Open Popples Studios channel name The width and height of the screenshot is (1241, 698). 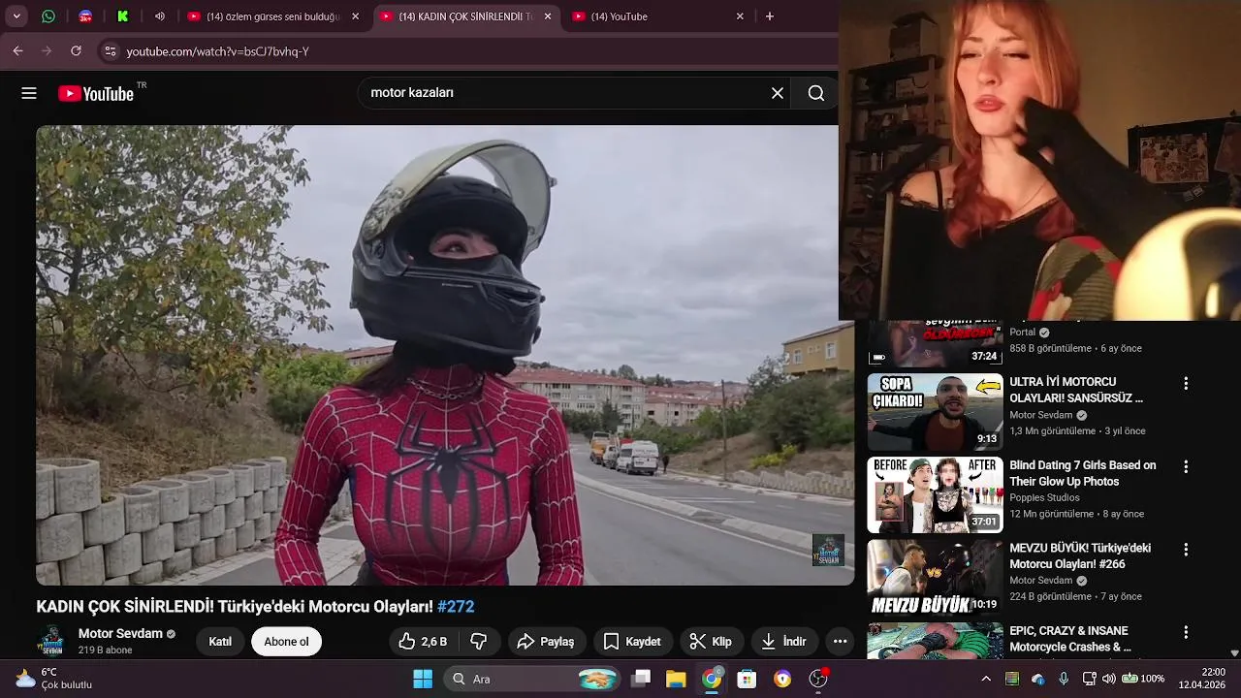tap(1044, 497)
